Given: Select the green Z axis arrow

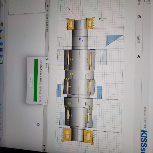Looking at the screenshot, I should 100,19.
